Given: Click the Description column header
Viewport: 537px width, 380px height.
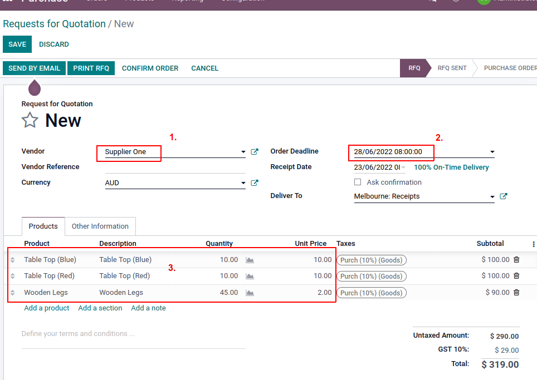Looking at the screenshot, I should click(118, 244).
